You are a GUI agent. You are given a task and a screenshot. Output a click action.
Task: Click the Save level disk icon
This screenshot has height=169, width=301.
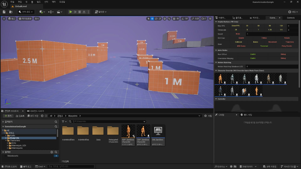tap(4, 12)
